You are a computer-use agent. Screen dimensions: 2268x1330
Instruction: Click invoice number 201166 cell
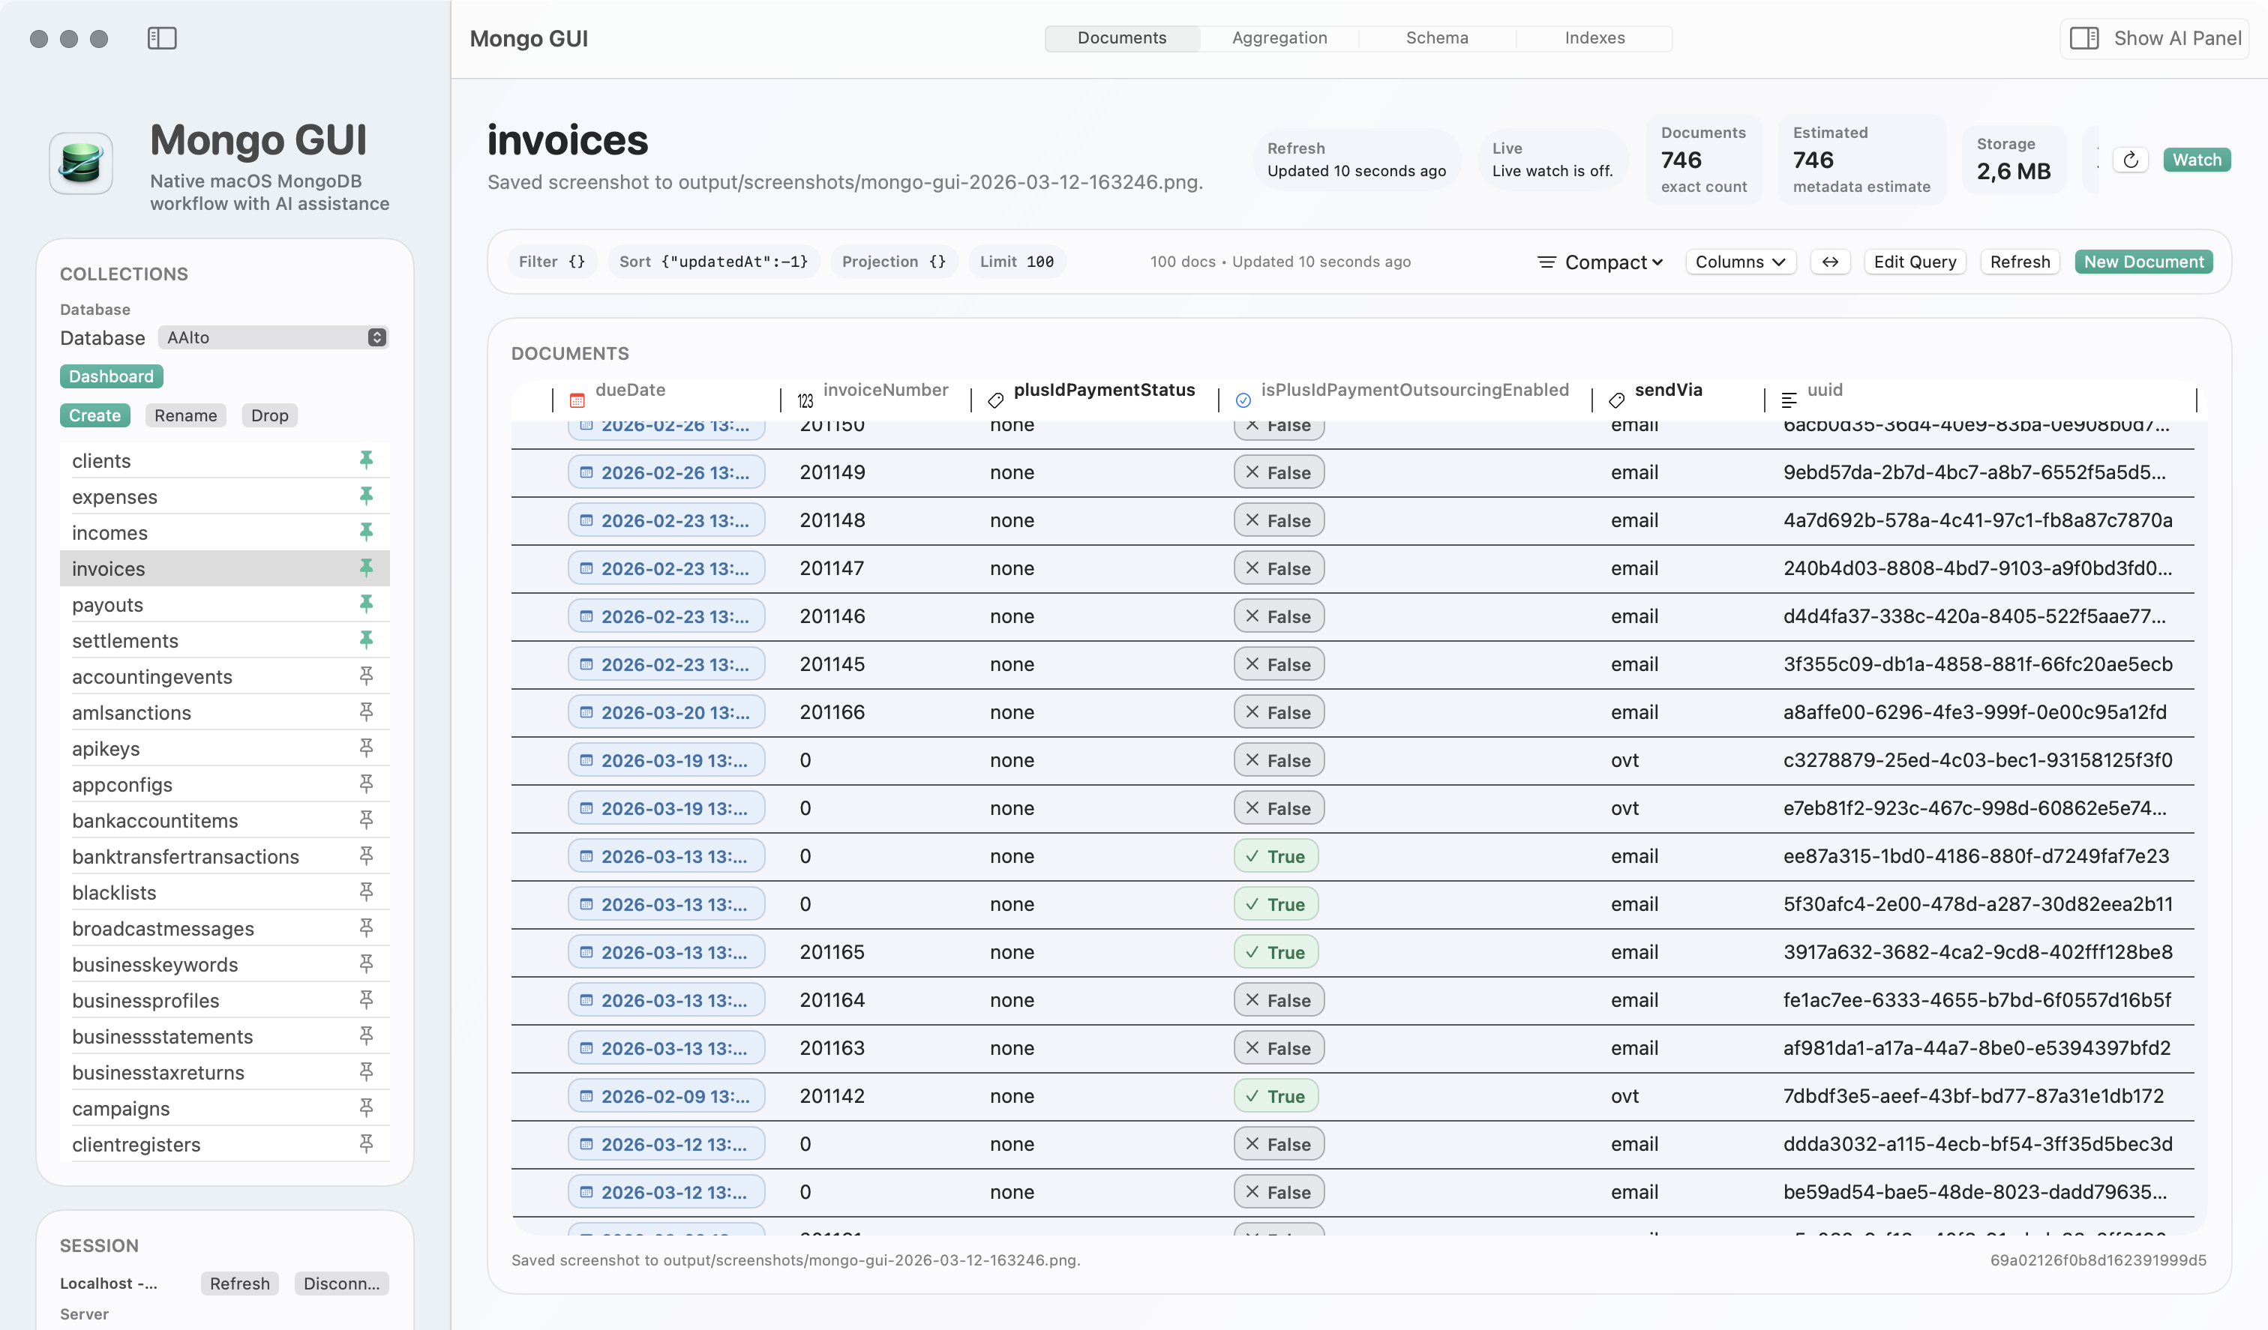click(x=832, y=713)
